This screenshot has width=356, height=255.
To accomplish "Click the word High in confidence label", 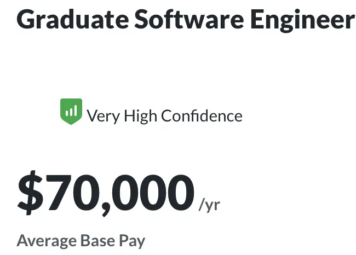I will click(140, 117).
